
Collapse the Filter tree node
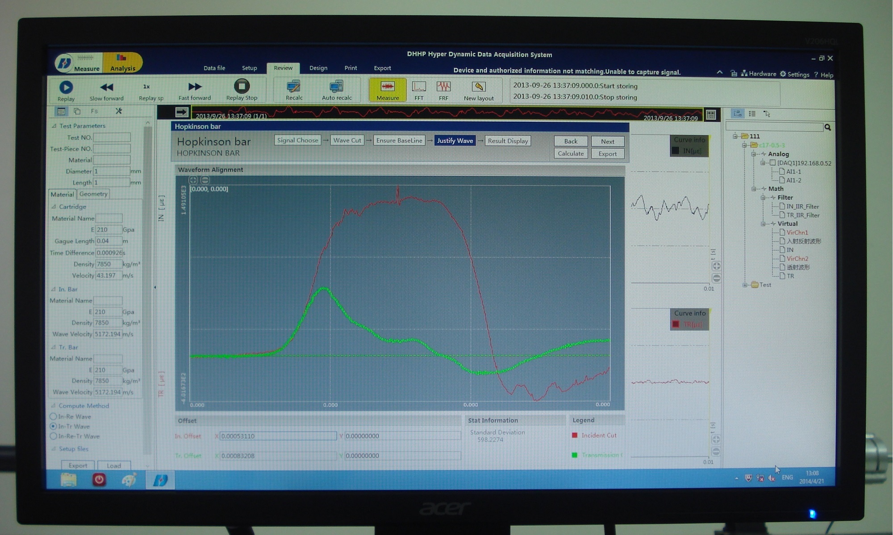click(763, 198)
